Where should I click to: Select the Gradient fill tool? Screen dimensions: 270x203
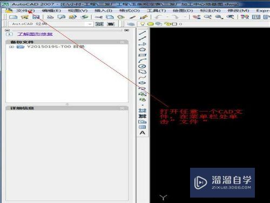coord(143,116)
